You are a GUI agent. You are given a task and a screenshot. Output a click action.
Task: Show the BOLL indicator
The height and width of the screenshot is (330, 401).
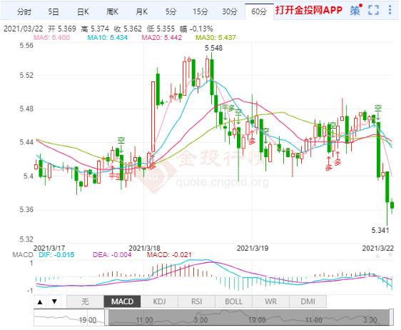pos(233,301)
